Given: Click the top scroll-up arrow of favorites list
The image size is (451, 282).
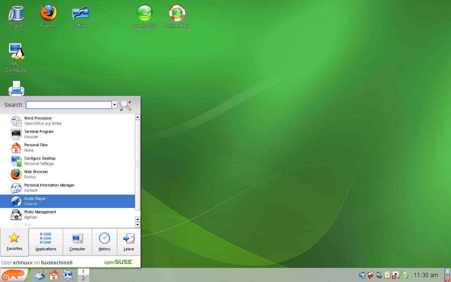Looking at the screenshot, I should pyautogui.click(x=138, y=117).
